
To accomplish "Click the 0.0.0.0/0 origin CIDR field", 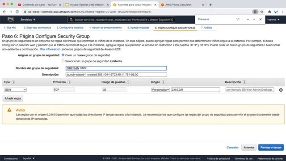I will point(195,89).
